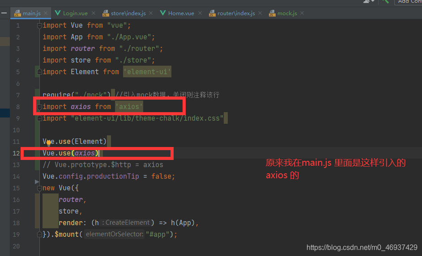This screenshot has width=422, height=256.
Task: Open the Login.vue tab
Action: [75, 13]
